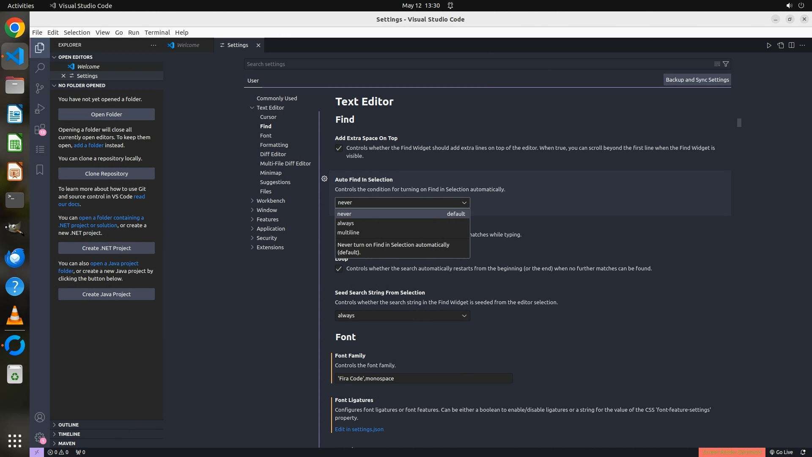Screen dimensions: 812x457
Task: Click the Split Editor Right icon
Action: click(791, 45)
